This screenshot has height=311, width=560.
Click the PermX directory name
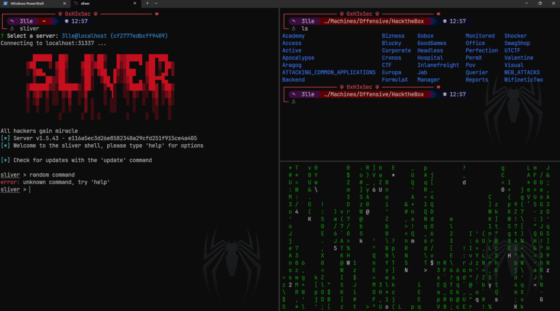click(x=473, y=58)
